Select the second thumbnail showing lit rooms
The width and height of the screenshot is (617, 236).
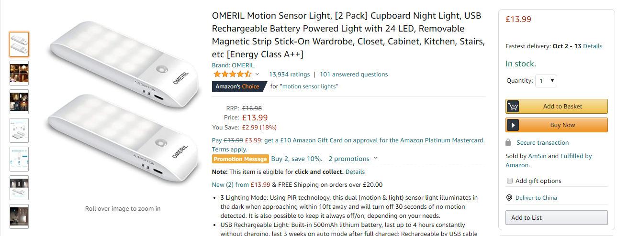[19, 73]
